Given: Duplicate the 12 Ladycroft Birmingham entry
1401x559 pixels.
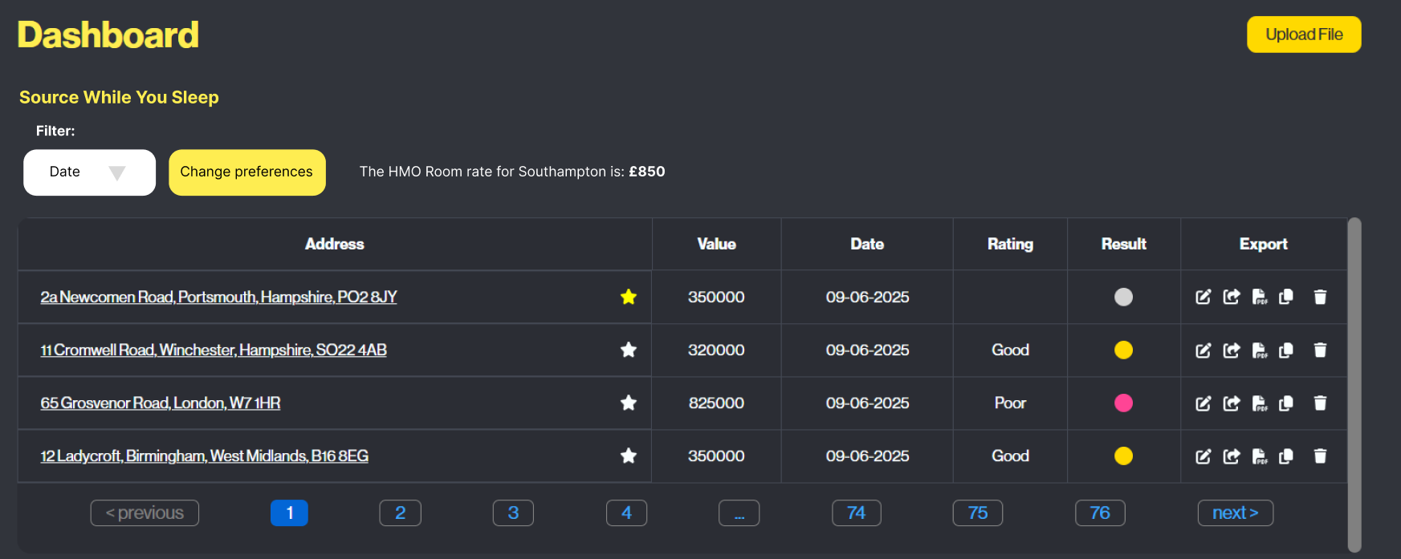Looking at the screenshot, I should coord(1286,456).
